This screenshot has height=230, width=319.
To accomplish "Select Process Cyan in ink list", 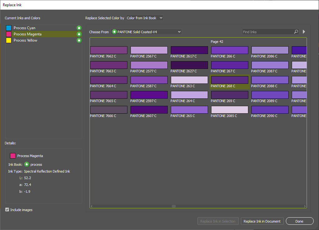I will (24, 28).
